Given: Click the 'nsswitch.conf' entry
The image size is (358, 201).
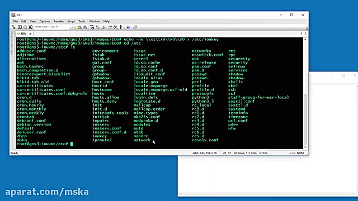Looking at the screenshot, I should [x=208, y=55].
